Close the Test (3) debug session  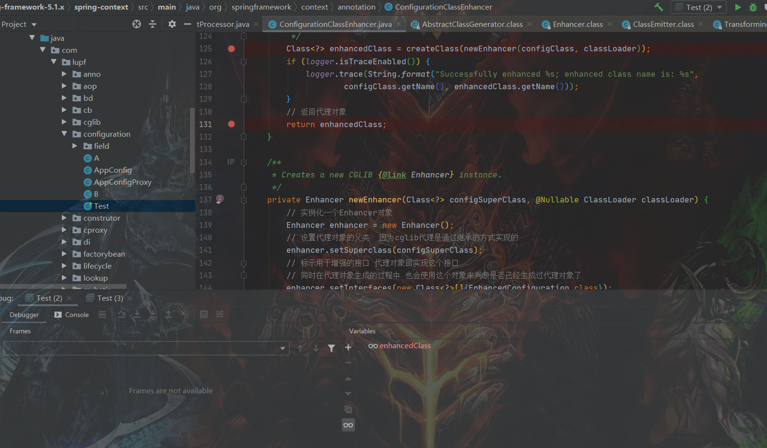pyautogui.click(x=130, y=298)
